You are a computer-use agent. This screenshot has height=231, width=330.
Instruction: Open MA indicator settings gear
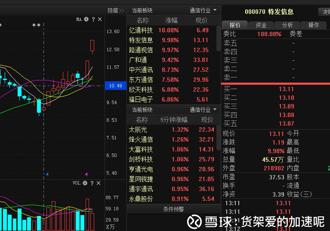pos(86,19)
